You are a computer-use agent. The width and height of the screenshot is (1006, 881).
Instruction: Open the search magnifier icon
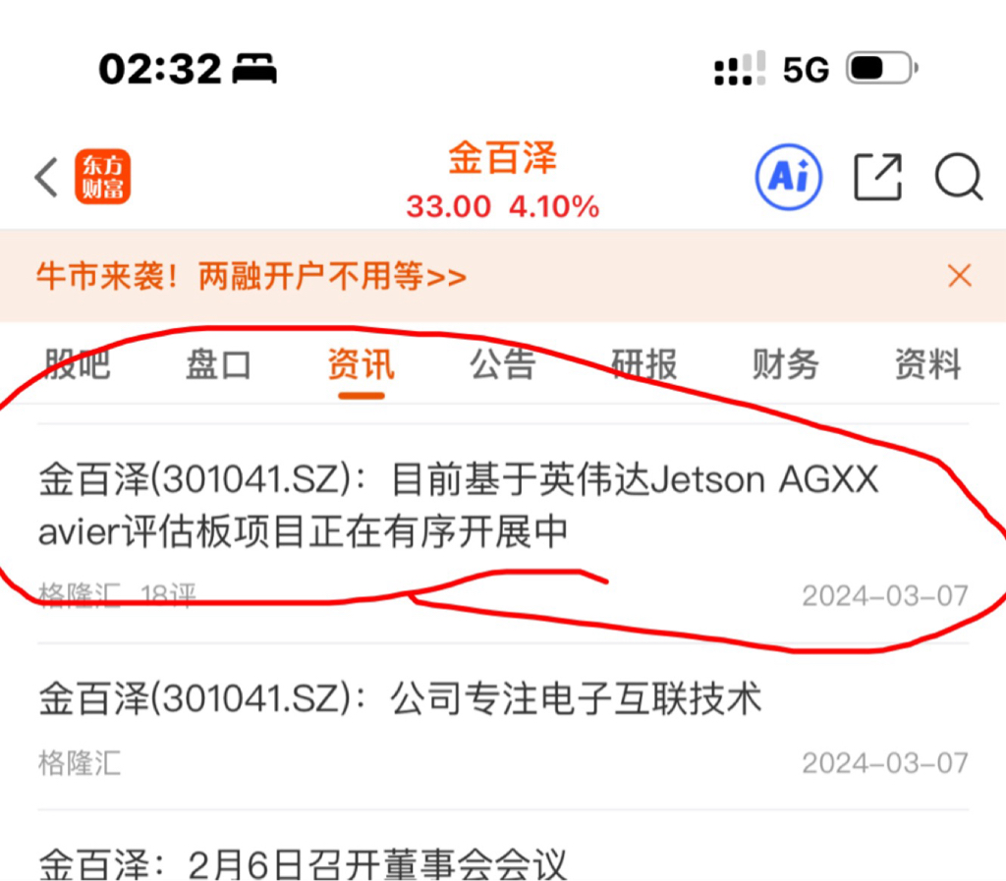(x=959, y=177)
